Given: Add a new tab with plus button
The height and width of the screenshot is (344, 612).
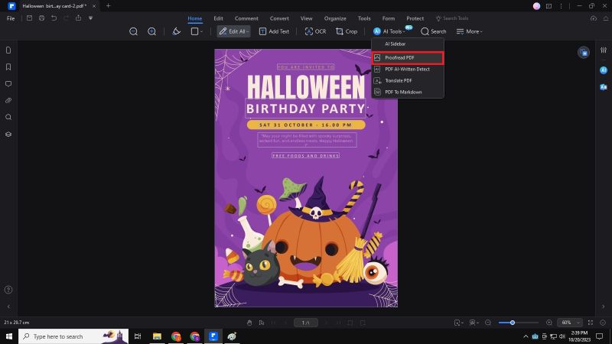Looking at the screenshot, I should 109,6.
